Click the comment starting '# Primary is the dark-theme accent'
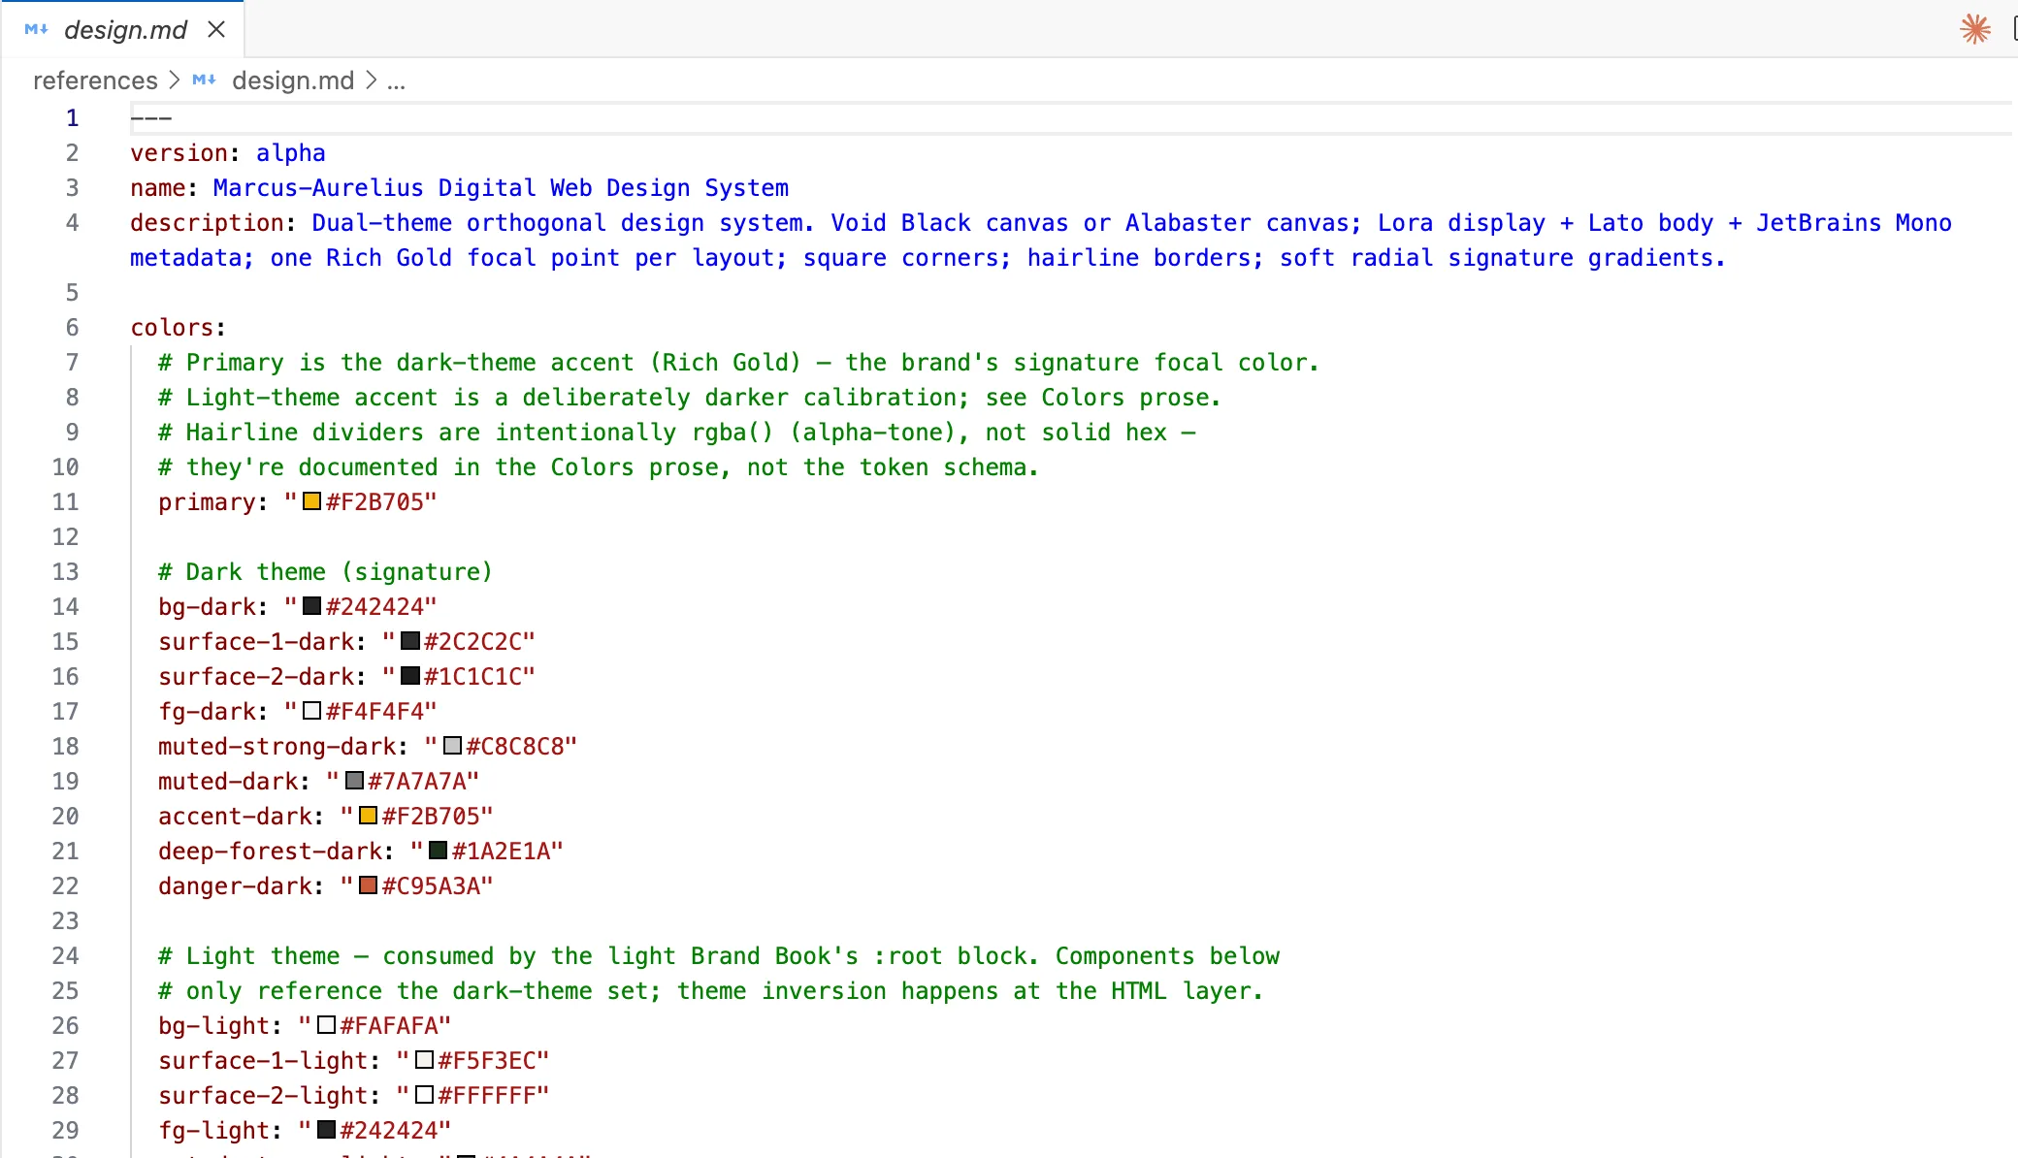Viewport: 2018px width, 1158px height. 738,363
